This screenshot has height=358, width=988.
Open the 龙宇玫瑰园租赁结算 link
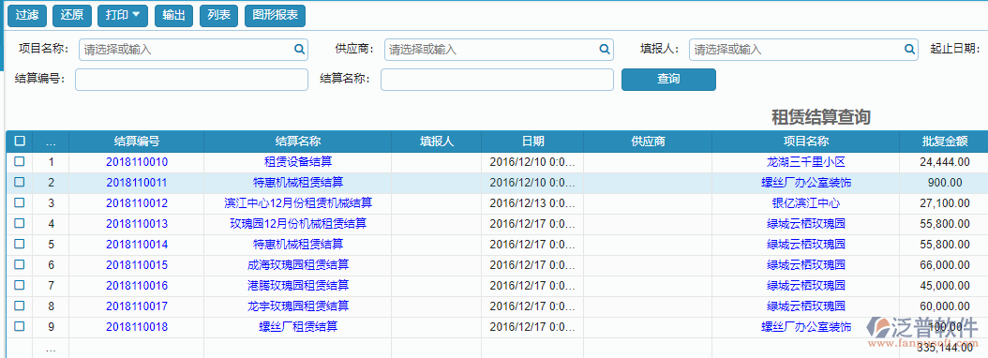(298, 306)
